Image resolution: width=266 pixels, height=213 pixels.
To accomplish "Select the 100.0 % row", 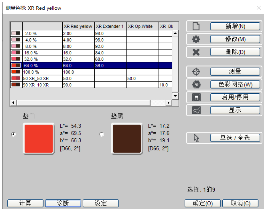I will coord(91,72).
